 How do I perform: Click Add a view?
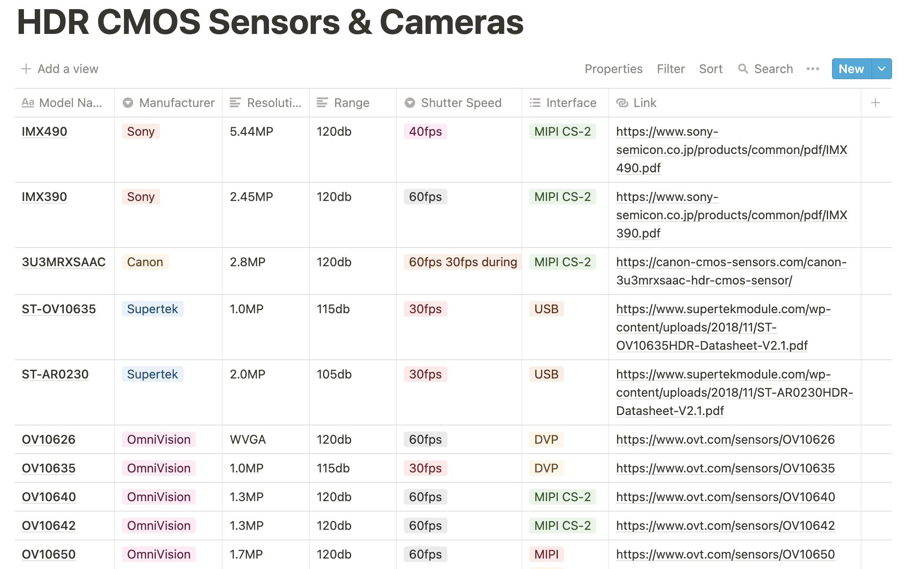tap(60, 69)
